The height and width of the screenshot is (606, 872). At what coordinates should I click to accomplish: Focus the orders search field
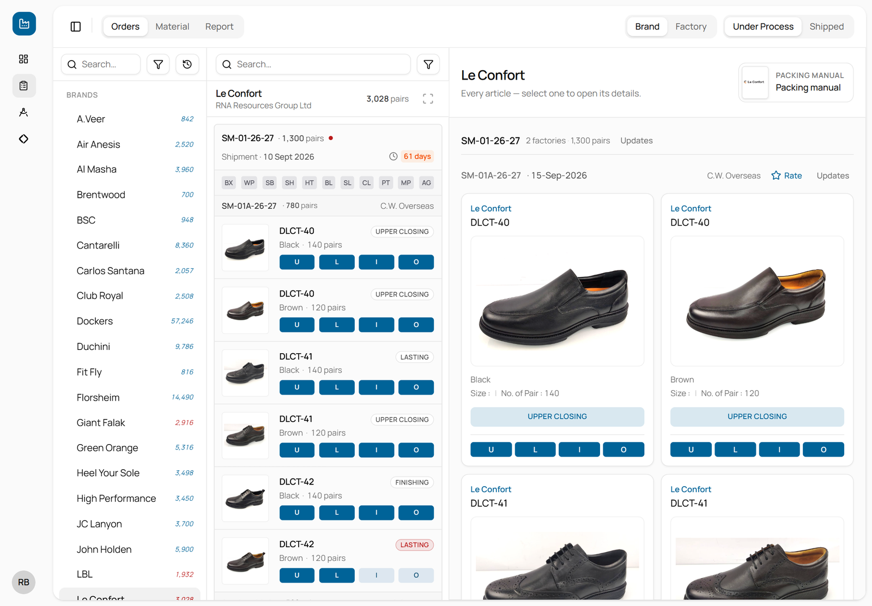313,64
